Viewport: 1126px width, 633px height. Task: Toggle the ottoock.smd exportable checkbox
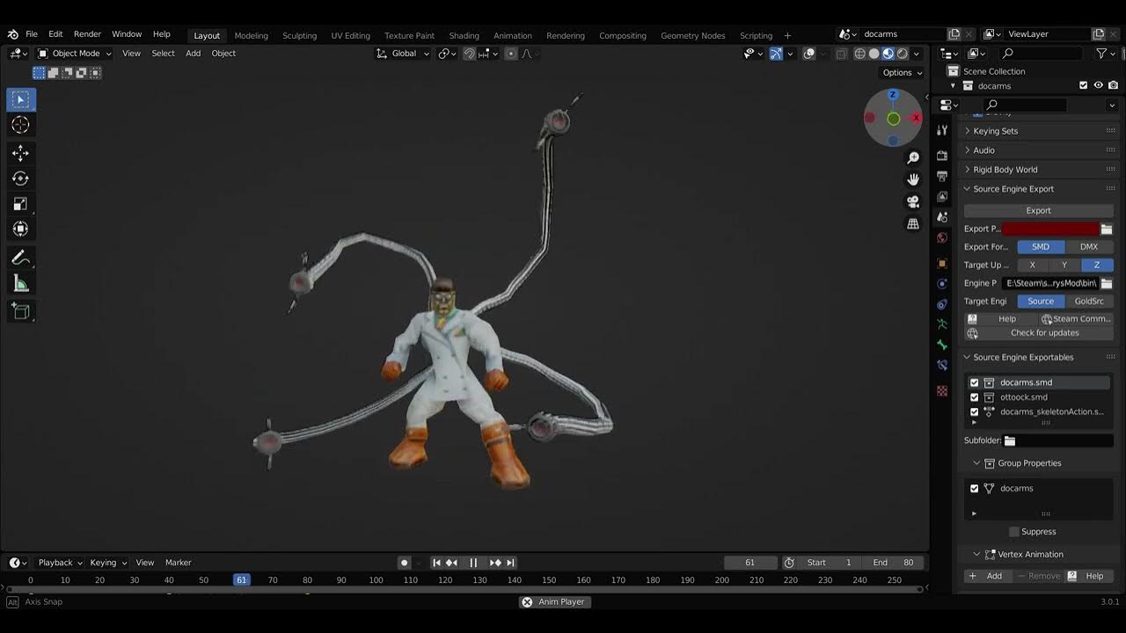point(974,397)
